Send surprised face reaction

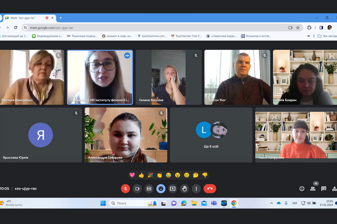coord(177,175)
